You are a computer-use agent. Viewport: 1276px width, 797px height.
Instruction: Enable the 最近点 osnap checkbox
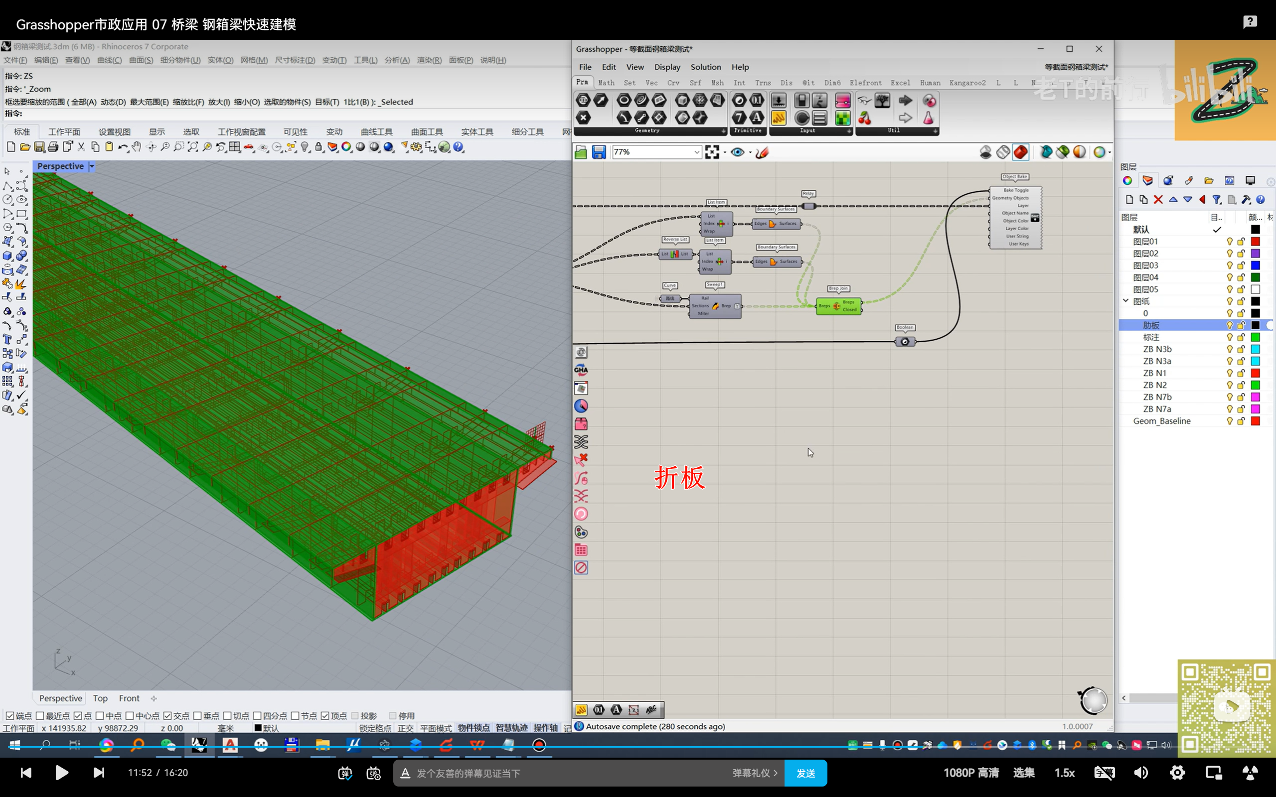(39, 715)
